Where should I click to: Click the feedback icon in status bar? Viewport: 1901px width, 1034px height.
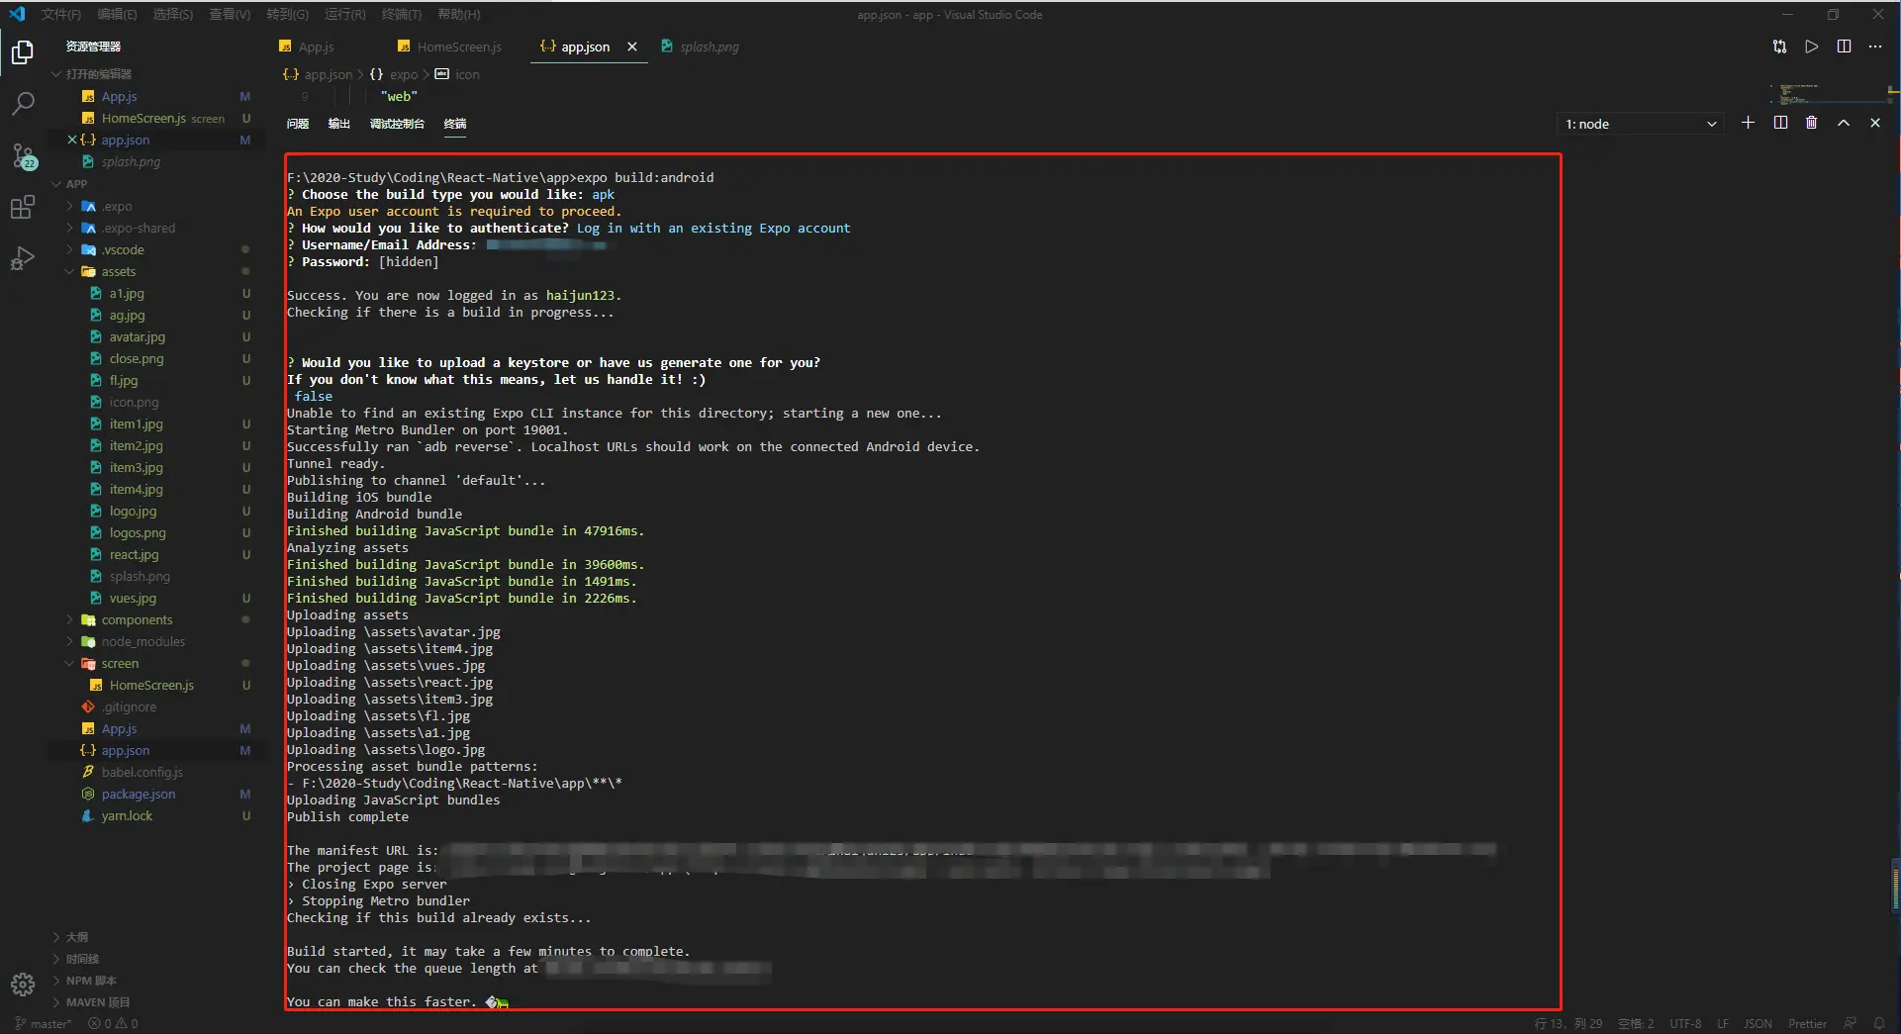click(1849, 1024)
